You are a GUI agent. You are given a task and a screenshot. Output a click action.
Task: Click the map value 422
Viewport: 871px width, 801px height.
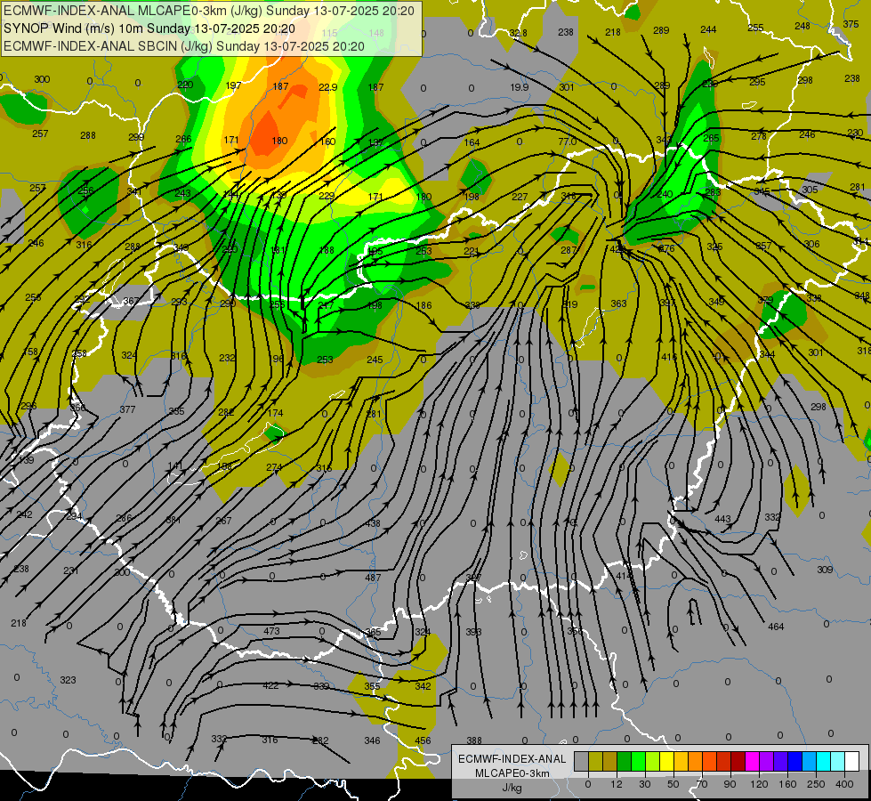coord(270,685)
